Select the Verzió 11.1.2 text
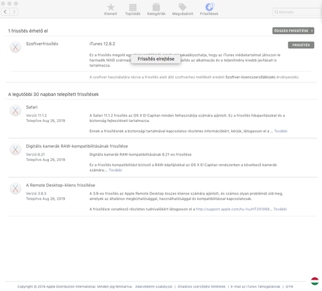The width and height of the screenshot is (322, 291). point(36,115)
